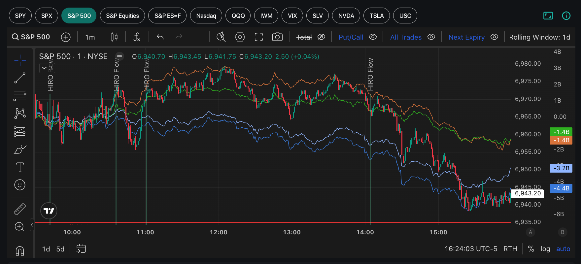Show the Total series with eye icon

point(321,37)
